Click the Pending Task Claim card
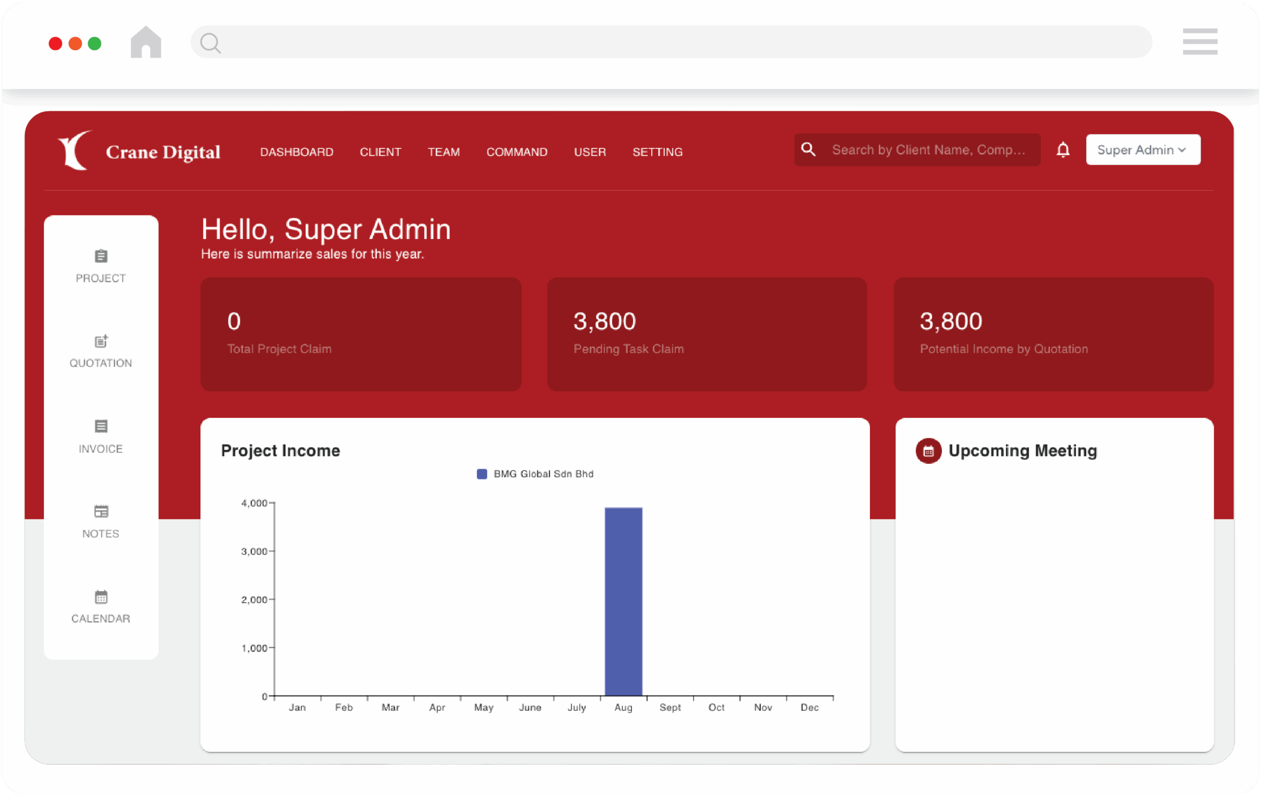This screenshot has width=1261, height=795. pyautogui.click(x=706, y=334)
